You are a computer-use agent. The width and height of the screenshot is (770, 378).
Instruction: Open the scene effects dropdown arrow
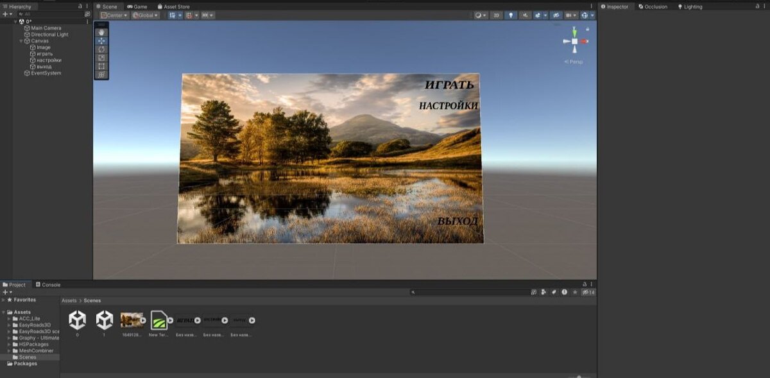coord(545,15)
